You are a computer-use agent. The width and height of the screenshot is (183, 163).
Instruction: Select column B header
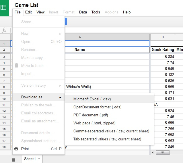point(163,37)
